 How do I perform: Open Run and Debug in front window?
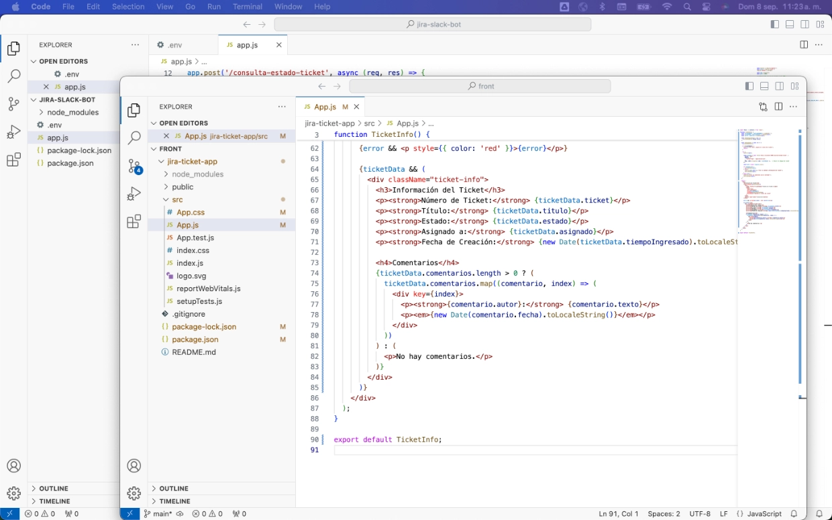click(x=134, y=194)
